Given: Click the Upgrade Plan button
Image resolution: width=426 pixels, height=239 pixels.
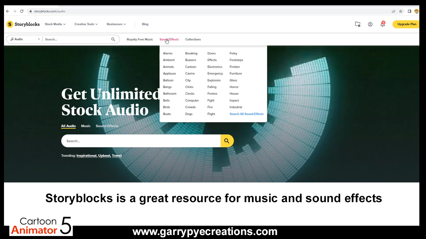Looking at the screenshot, I should tap(406, 24).
